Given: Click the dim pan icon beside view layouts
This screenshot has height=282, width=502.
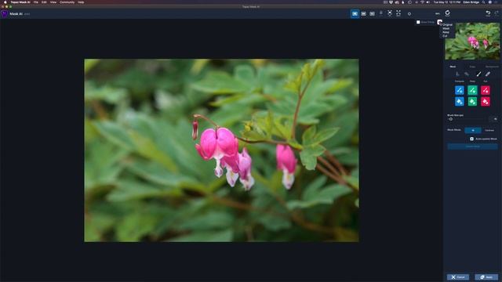Looking at the screenshot, I should click(381, 13).
